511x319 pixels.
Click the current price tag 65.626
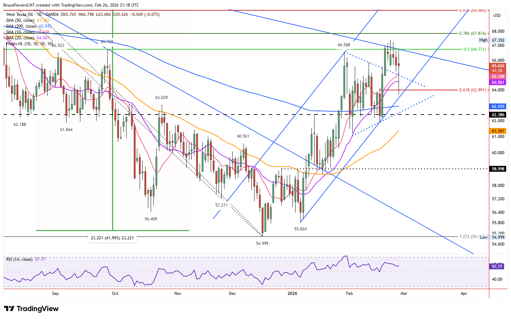498,66
